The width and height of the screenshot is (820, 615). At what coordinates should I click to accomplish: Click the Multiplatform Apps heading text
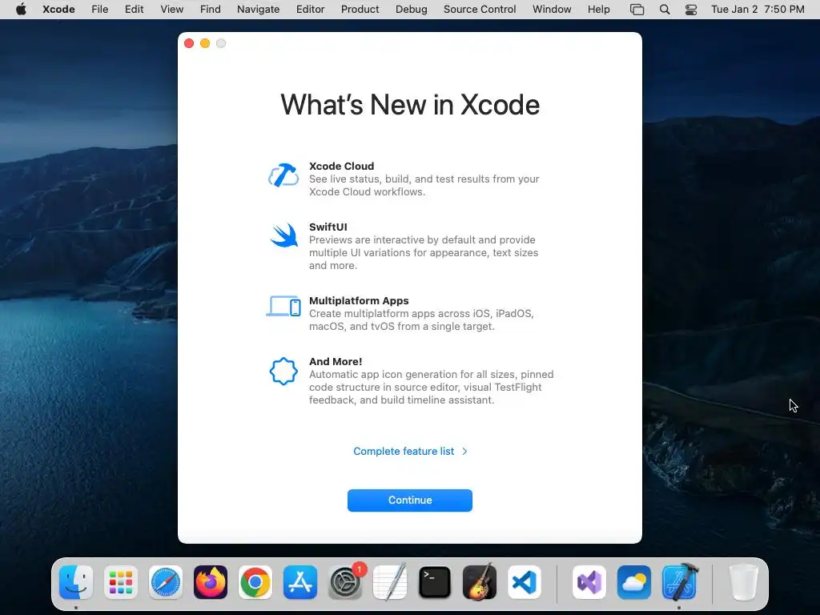(x=359, y=301)
